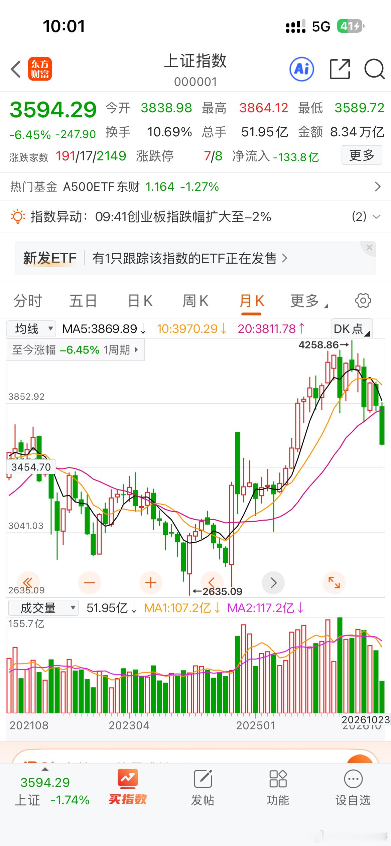Open A500ETF东财 fund link

tap(141, 186)
